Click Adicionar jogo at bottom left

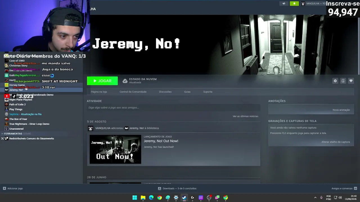pyautogui.click(x=13, y=189)
